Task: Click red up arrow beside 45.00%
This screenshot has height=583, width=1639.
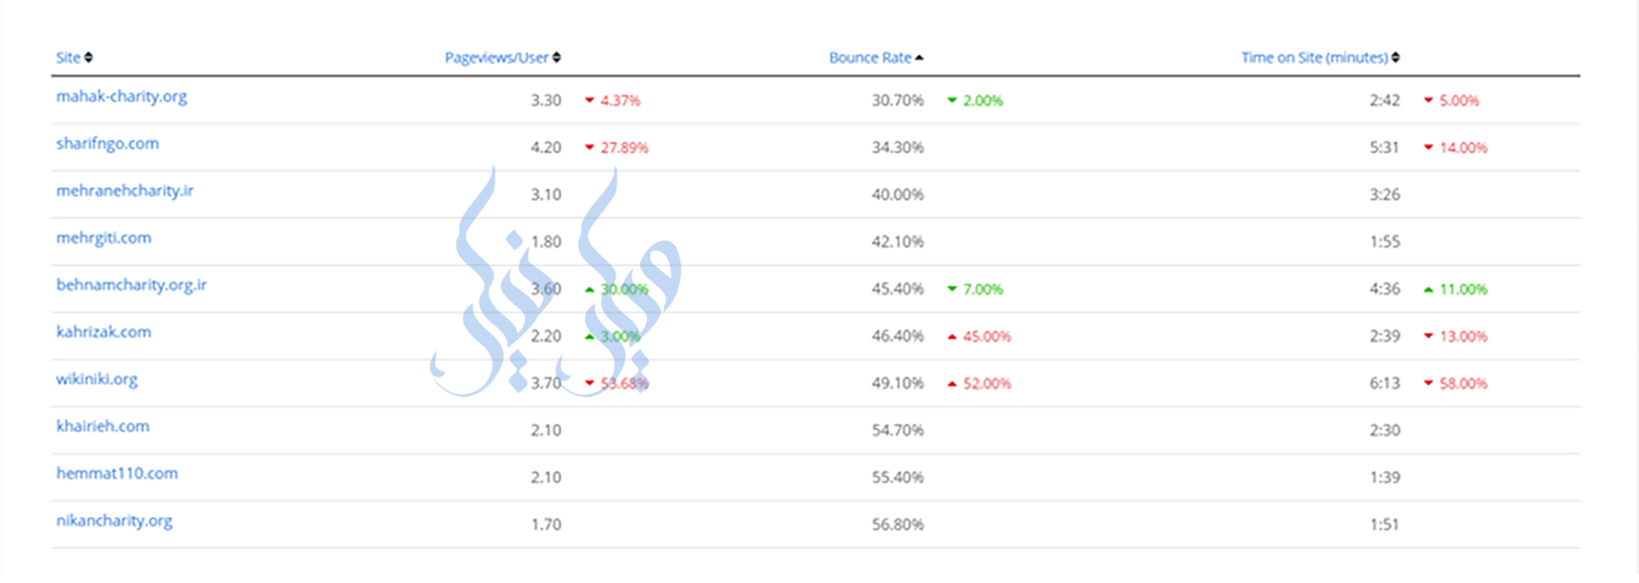Action: [x=952, y=337]
